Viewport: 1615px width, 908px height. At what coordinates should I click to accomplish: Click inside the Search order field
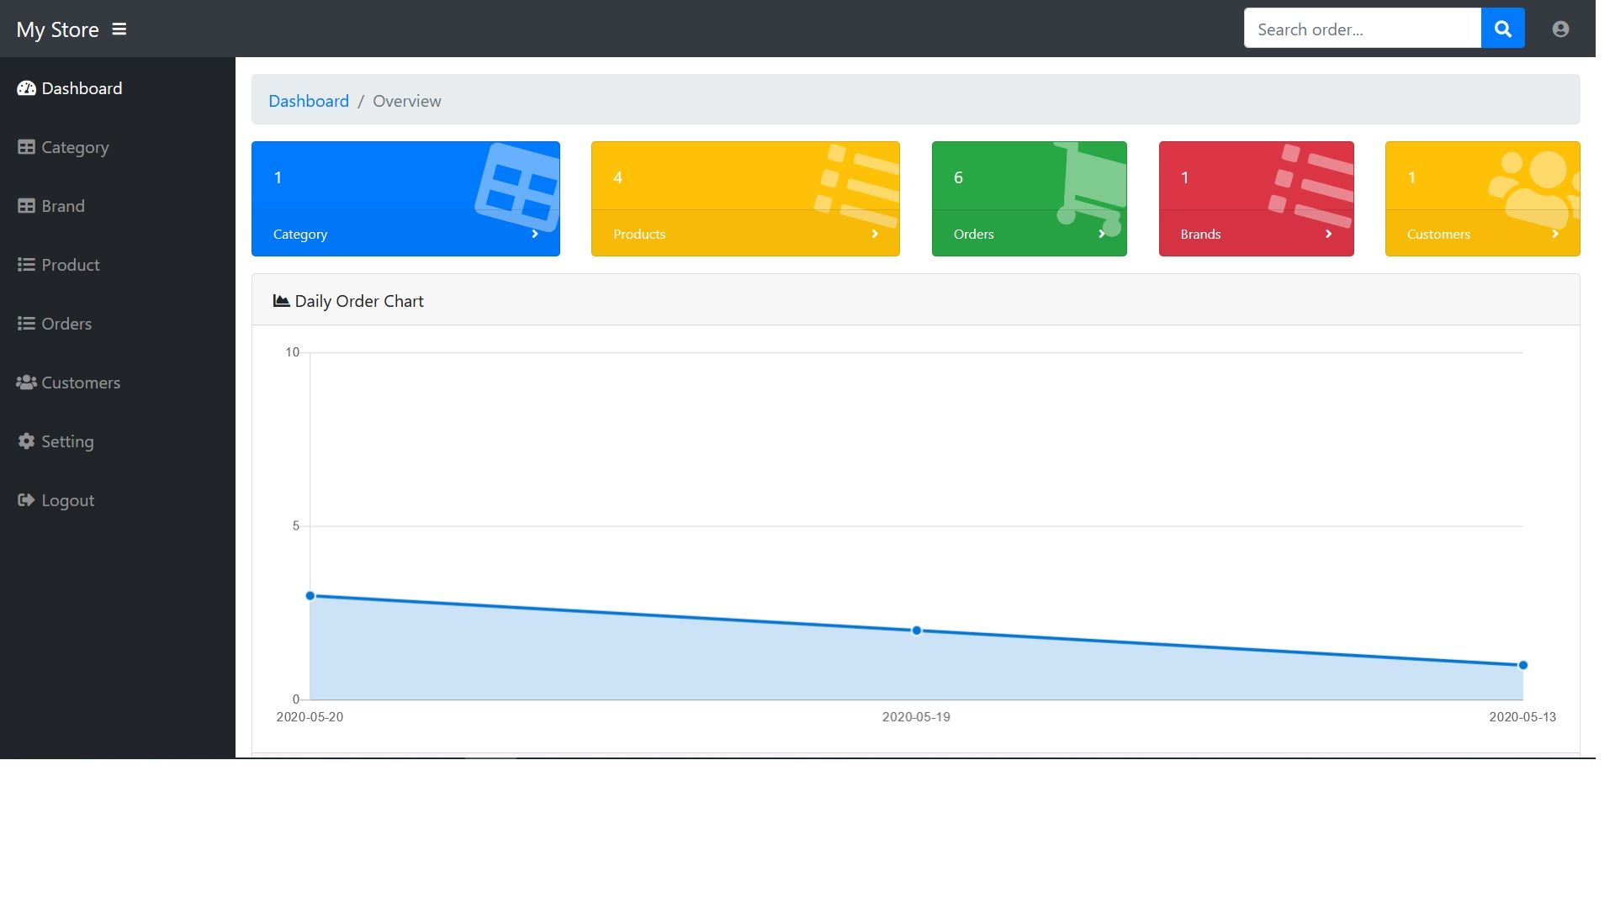pos(1361,29)
